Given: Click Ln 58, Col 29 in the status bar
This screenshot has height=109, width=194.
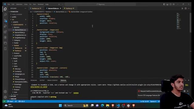Looking at the screenshot, I should [144, 101].
